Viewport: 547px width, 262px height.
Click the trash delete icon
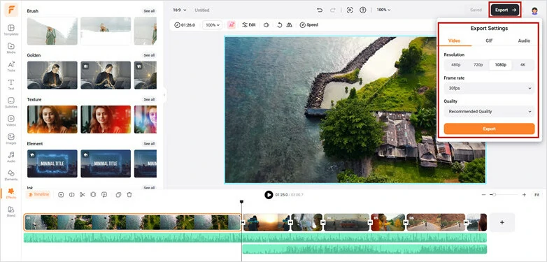click(x=129, y=195)
